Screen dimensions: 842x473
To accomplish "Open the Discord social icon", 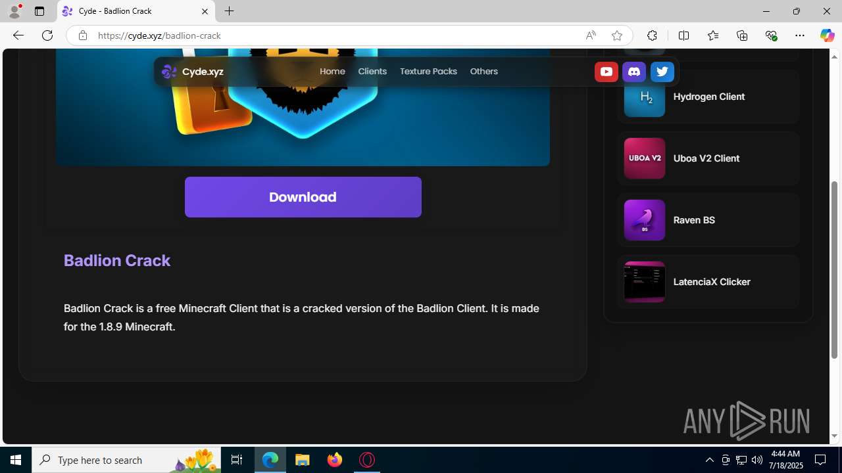I will (x=634, y=72).
